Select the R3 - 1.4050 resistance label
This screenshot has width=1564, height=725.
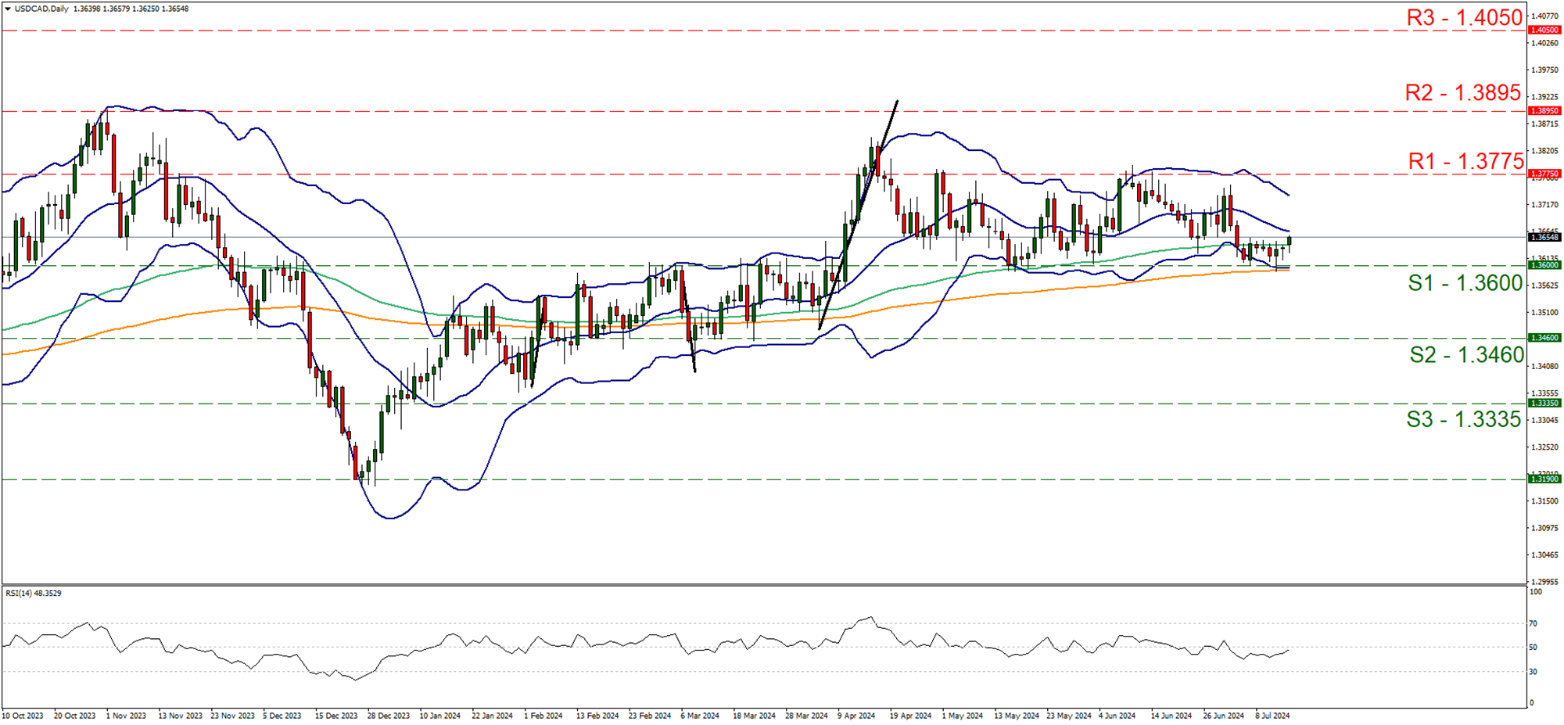pos(1464,17)
